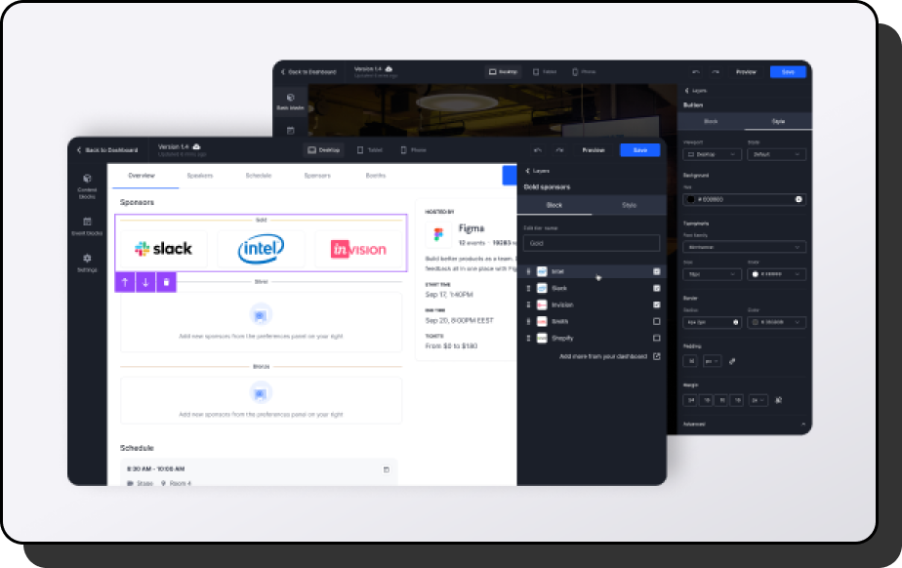Screen dimensions: 902x568
Task: Open the Viewport Desktop dropdown in back window
Action: 713,154
